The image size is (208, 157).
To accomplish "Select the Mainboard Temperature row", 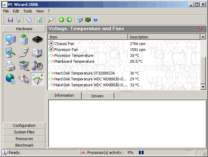I will click(124, 61).
